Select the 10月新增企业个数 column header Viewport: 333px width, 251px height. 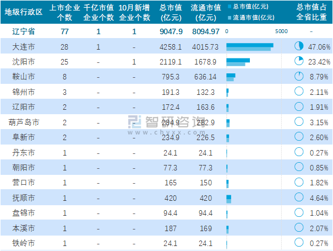[x=134, y=12]
